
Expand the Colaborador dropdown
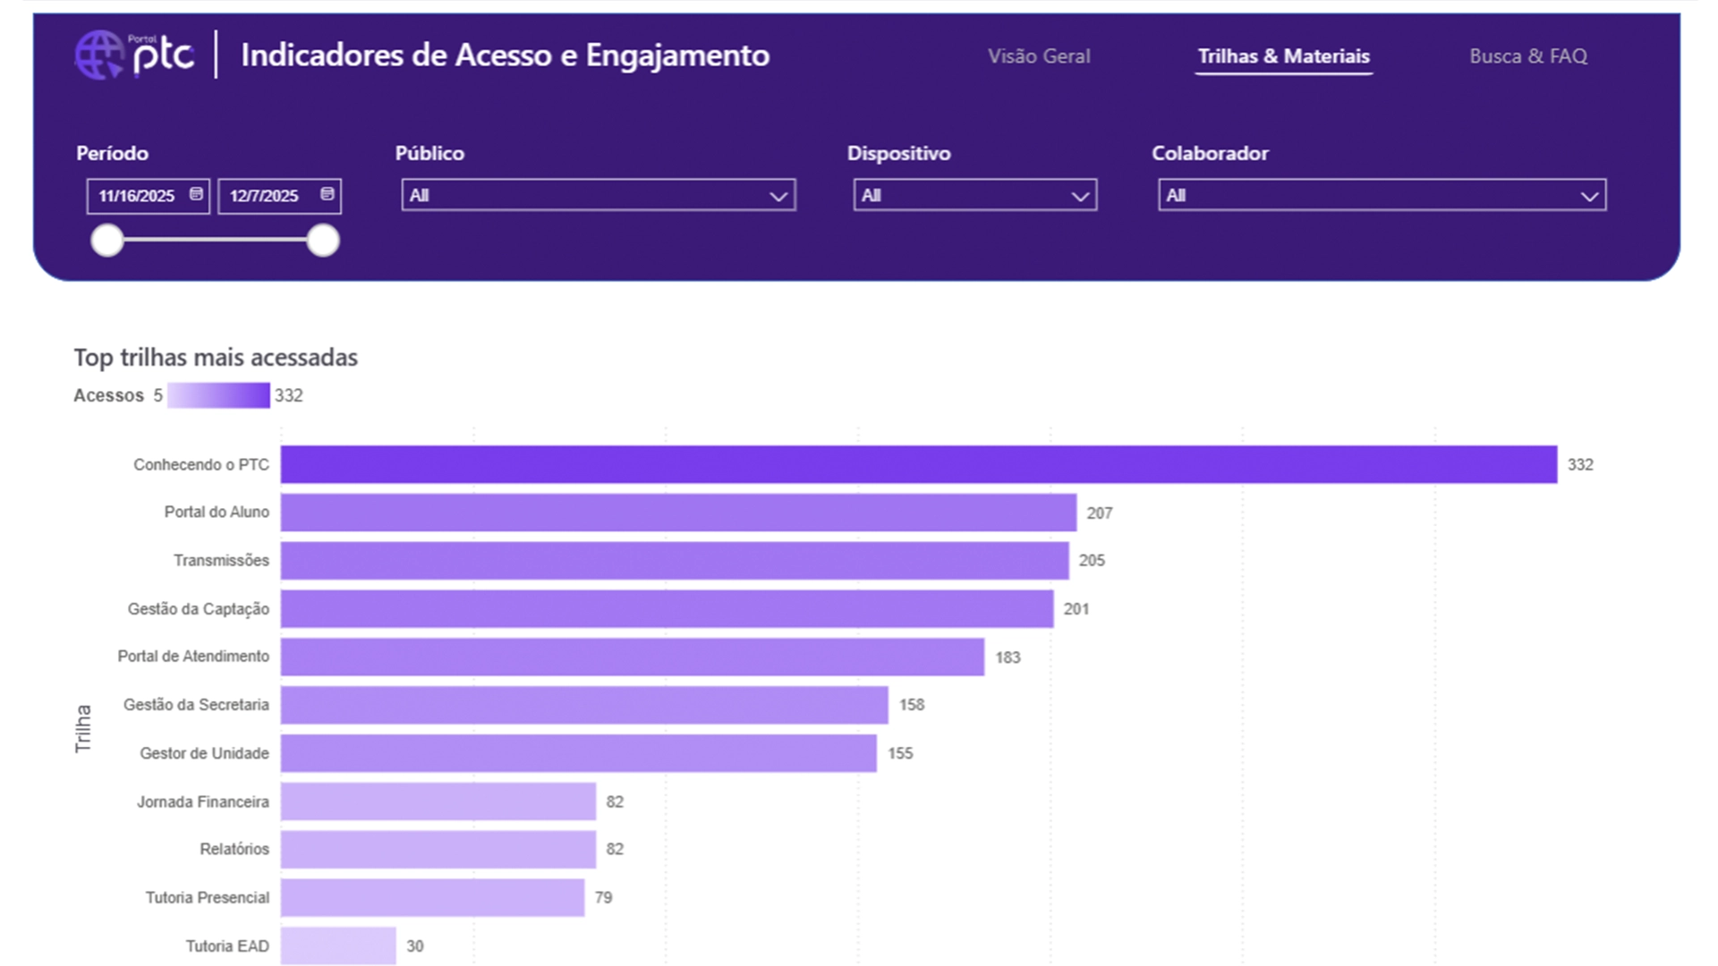point(1382,195)
